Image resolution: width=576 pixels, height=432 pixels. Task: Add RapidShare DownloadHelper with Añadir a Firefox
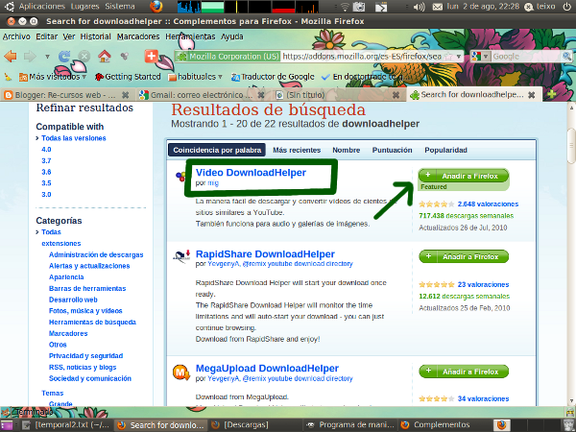point(464,256)
